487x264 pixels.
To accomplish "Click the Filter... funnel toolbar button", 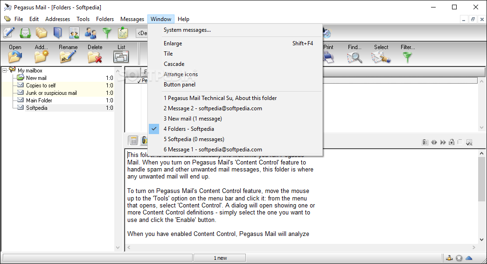I will tap(408, 53).
